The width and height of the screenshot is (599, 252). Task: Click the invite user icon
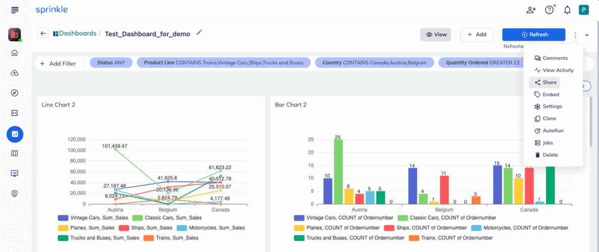[x=531, y=10]
